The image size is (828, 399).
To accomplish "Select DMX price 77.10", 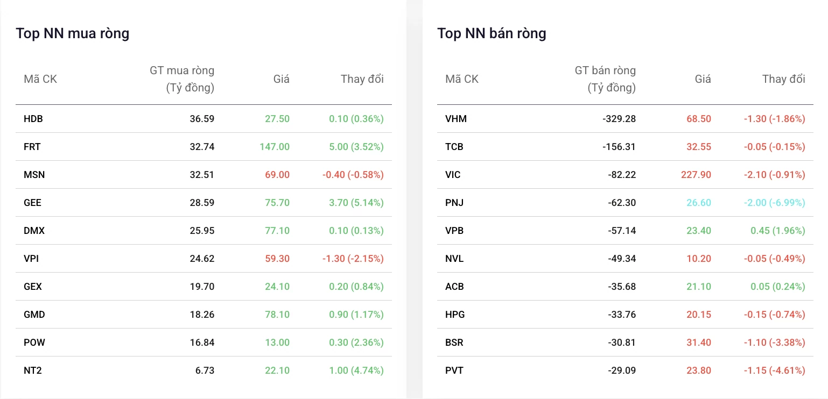I will pos(277,231).
